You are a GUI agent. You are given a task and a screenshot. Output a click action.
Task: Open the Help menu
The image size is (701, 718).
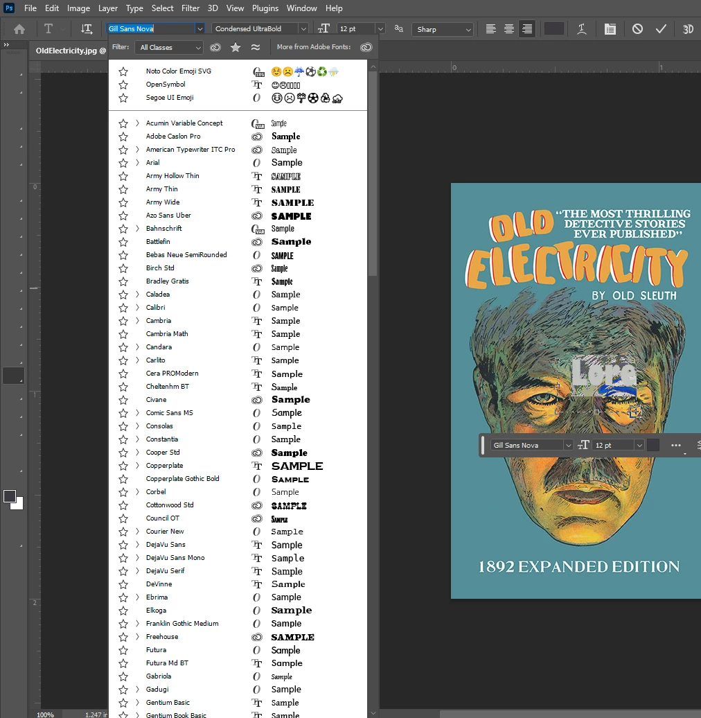pos(334,8)
